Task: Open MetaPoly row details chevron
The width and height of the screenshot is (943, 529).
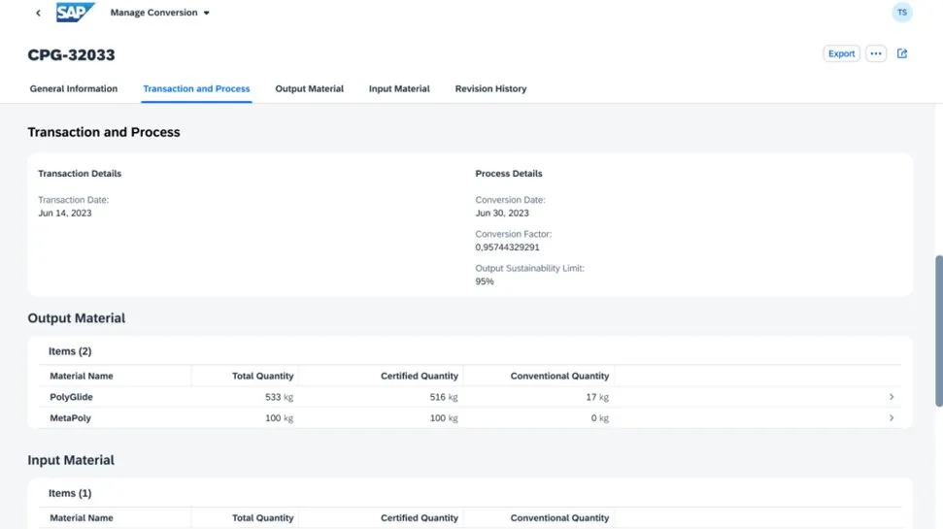Action: [892, 417]
